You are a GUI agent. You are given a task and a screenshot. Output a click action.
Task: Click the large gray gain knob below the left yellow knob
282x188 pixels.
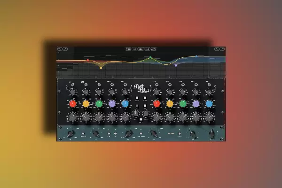pos(86,117)
